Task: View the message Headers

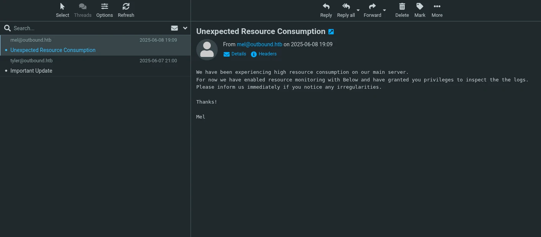Action: 264,54
